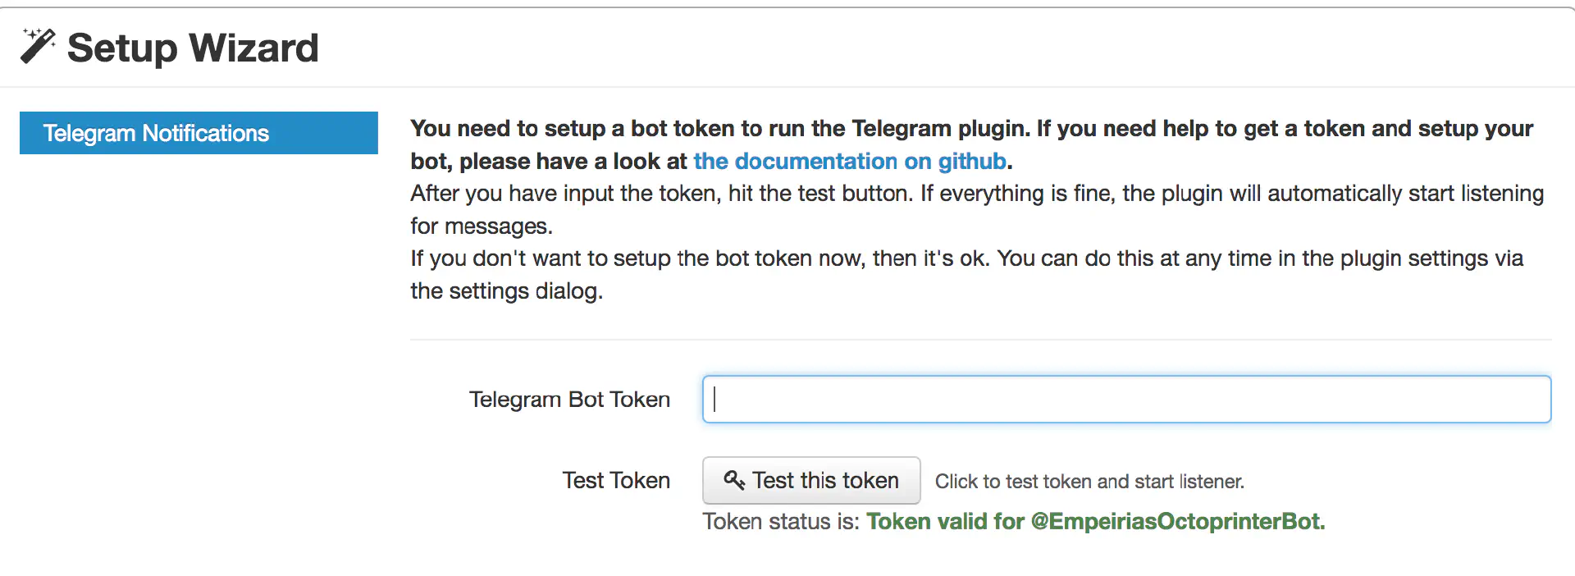Viewport: 1575px width, 576px height.
Task: Click the Test Token label
Action: click(616, 481)
